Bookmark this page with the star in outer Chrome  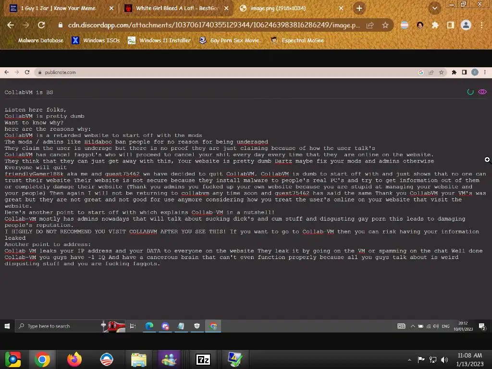(x=385, y=25)
